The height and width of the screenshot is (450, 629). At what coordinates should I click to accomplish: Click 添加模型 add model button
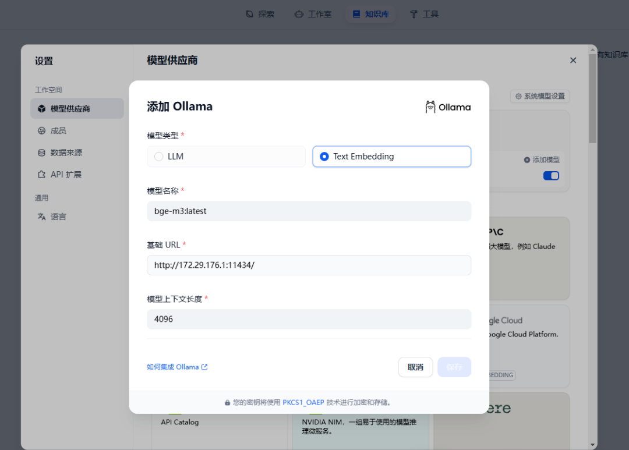coord(542,160)
